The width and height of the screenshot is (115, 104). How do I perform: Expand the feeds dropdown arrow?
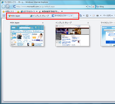(x=90, y=16)
